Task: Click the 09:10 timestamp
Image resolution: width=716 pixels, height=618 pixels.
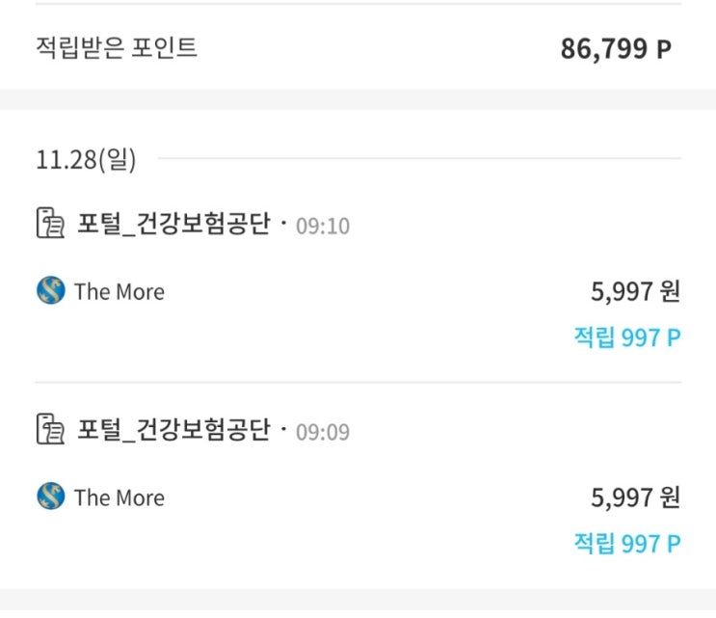Action: pos(323,227)
